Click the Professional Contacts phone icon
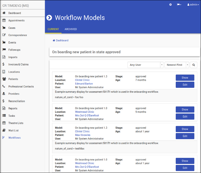201x173 pixels. click(x=4, y=86)
